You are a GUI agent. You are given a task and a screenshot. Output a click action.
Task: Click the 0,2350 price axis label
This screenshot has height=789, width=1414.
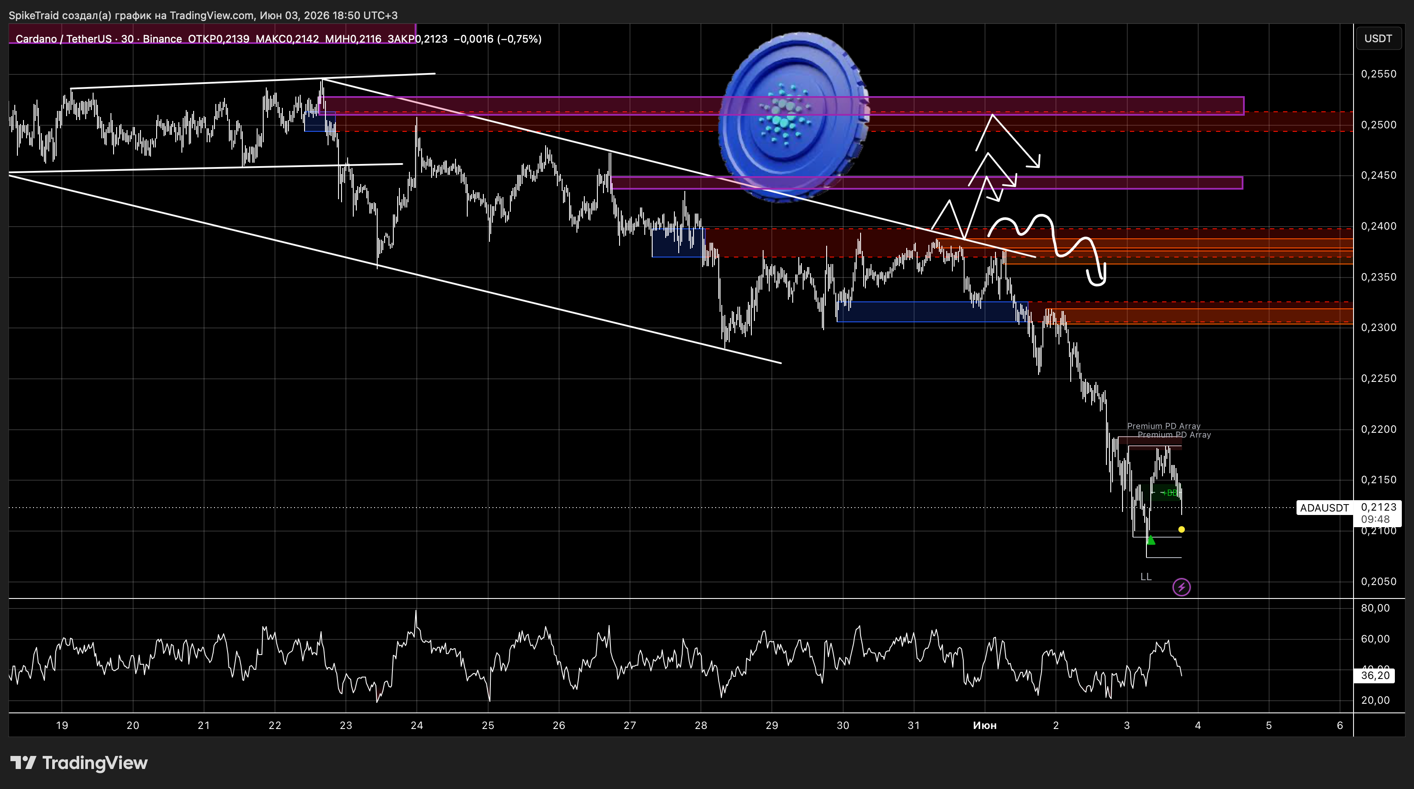coord(1378,277)
